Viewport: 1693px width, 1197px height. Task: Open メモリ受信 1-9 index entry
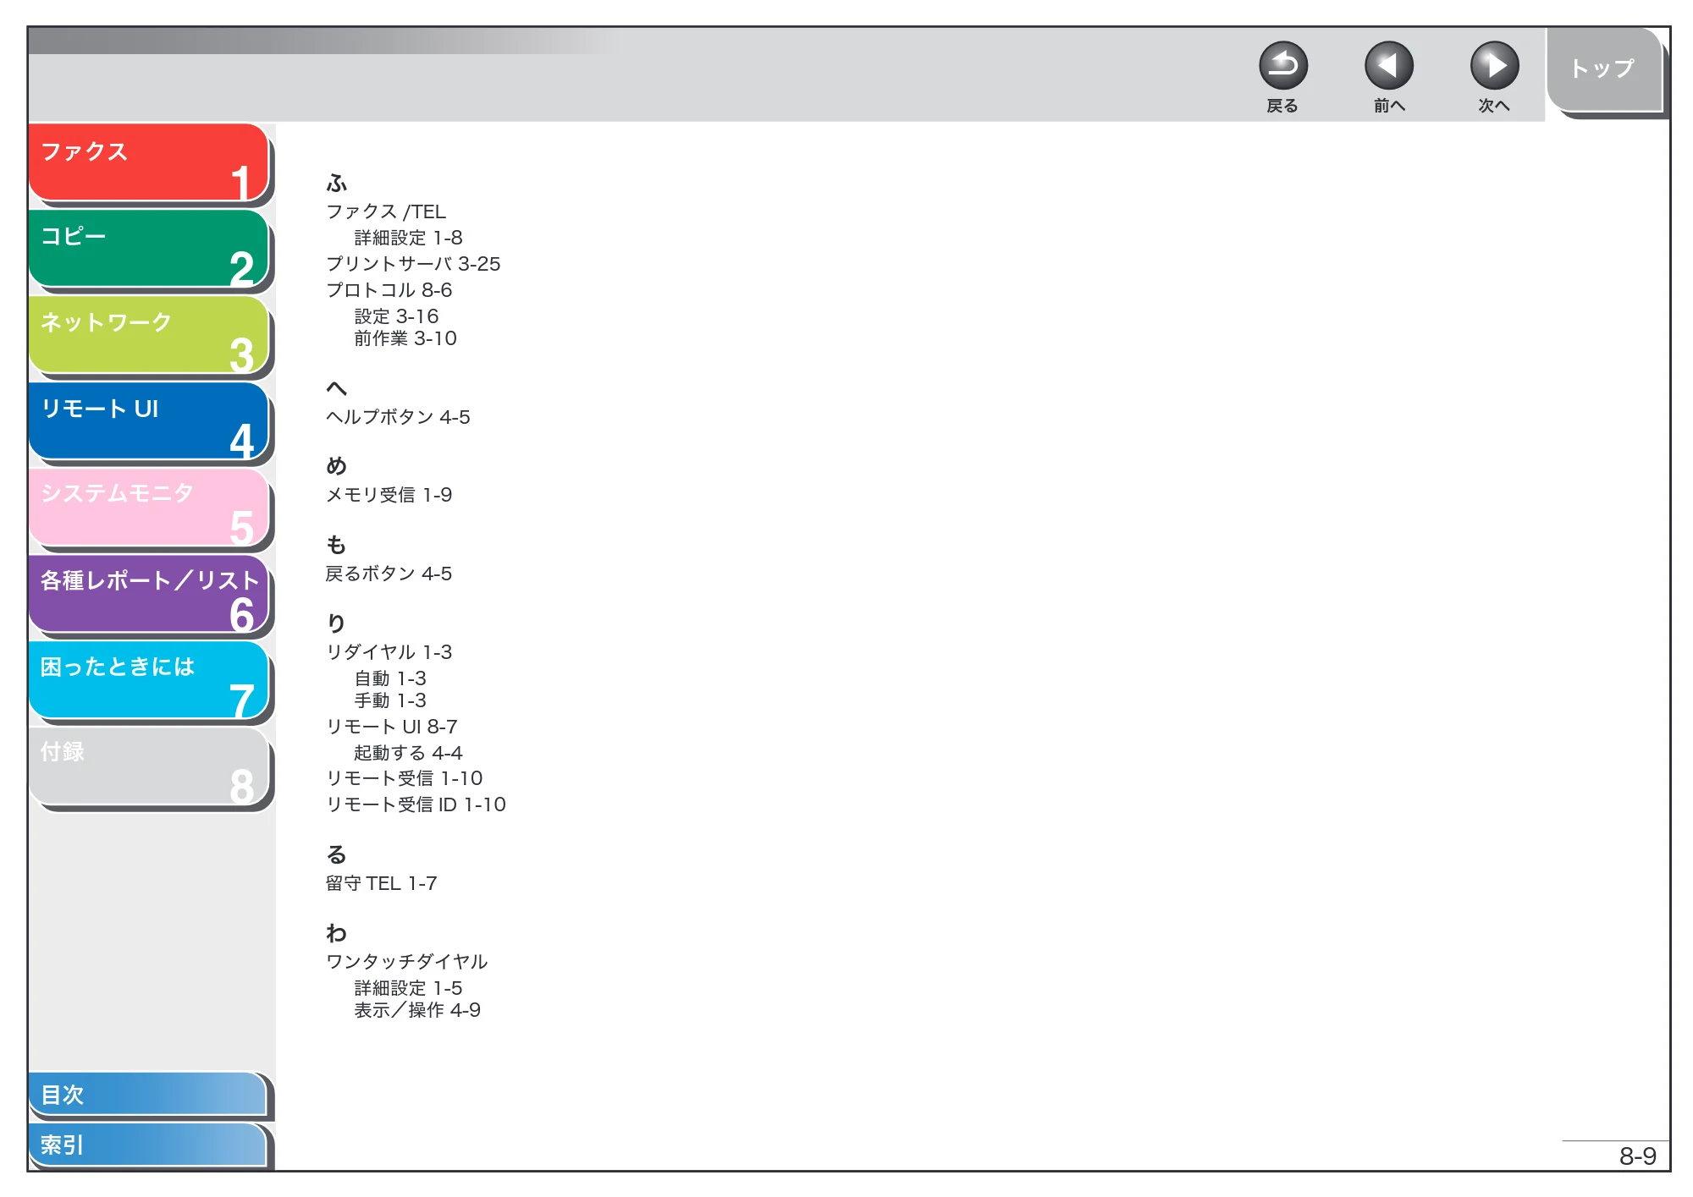coord(389,495)
